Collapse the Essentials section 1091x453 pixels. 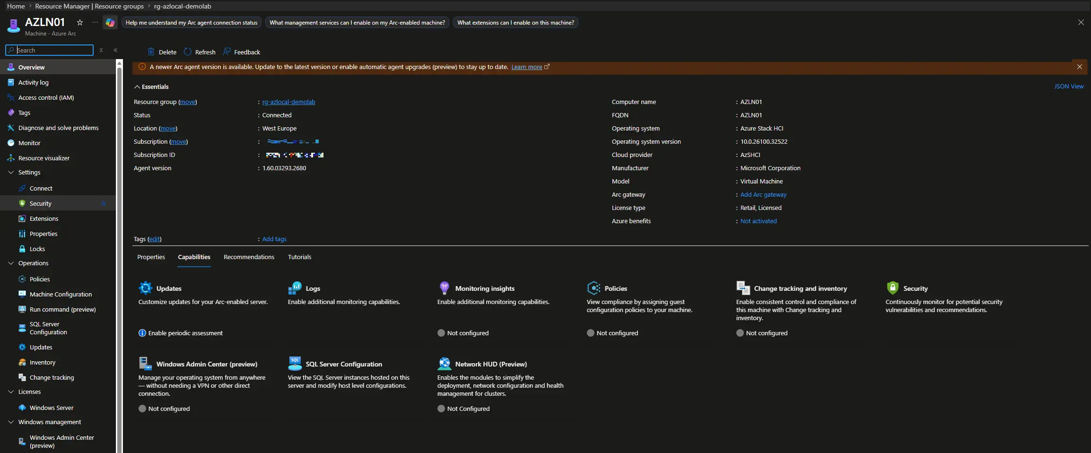coord(137,87)
